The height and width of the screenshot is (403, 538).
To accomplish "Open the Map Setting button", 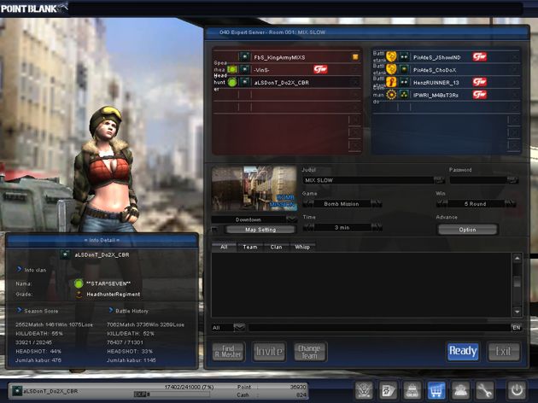I will (260, 230).
